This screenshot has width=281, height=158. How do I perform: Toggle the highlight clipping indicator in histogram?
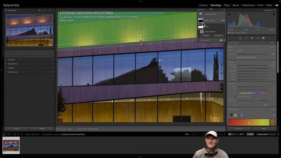coord(274,14)
